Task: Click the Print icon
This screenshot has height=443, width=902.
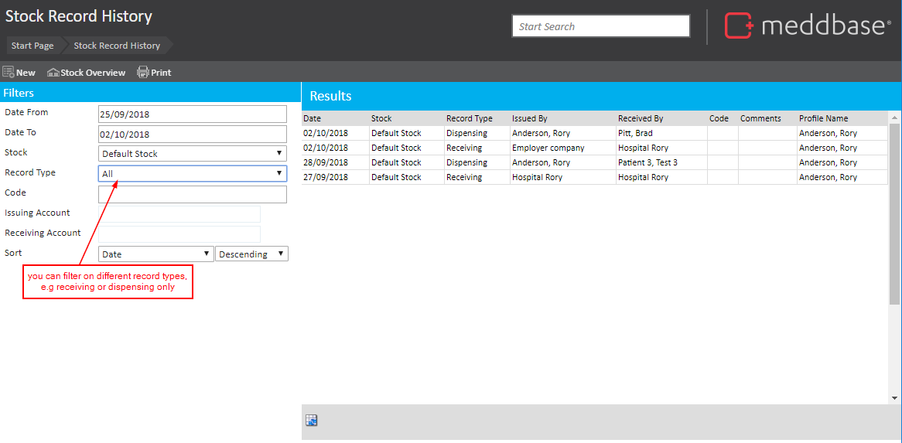Action: [x=143, y=73]
